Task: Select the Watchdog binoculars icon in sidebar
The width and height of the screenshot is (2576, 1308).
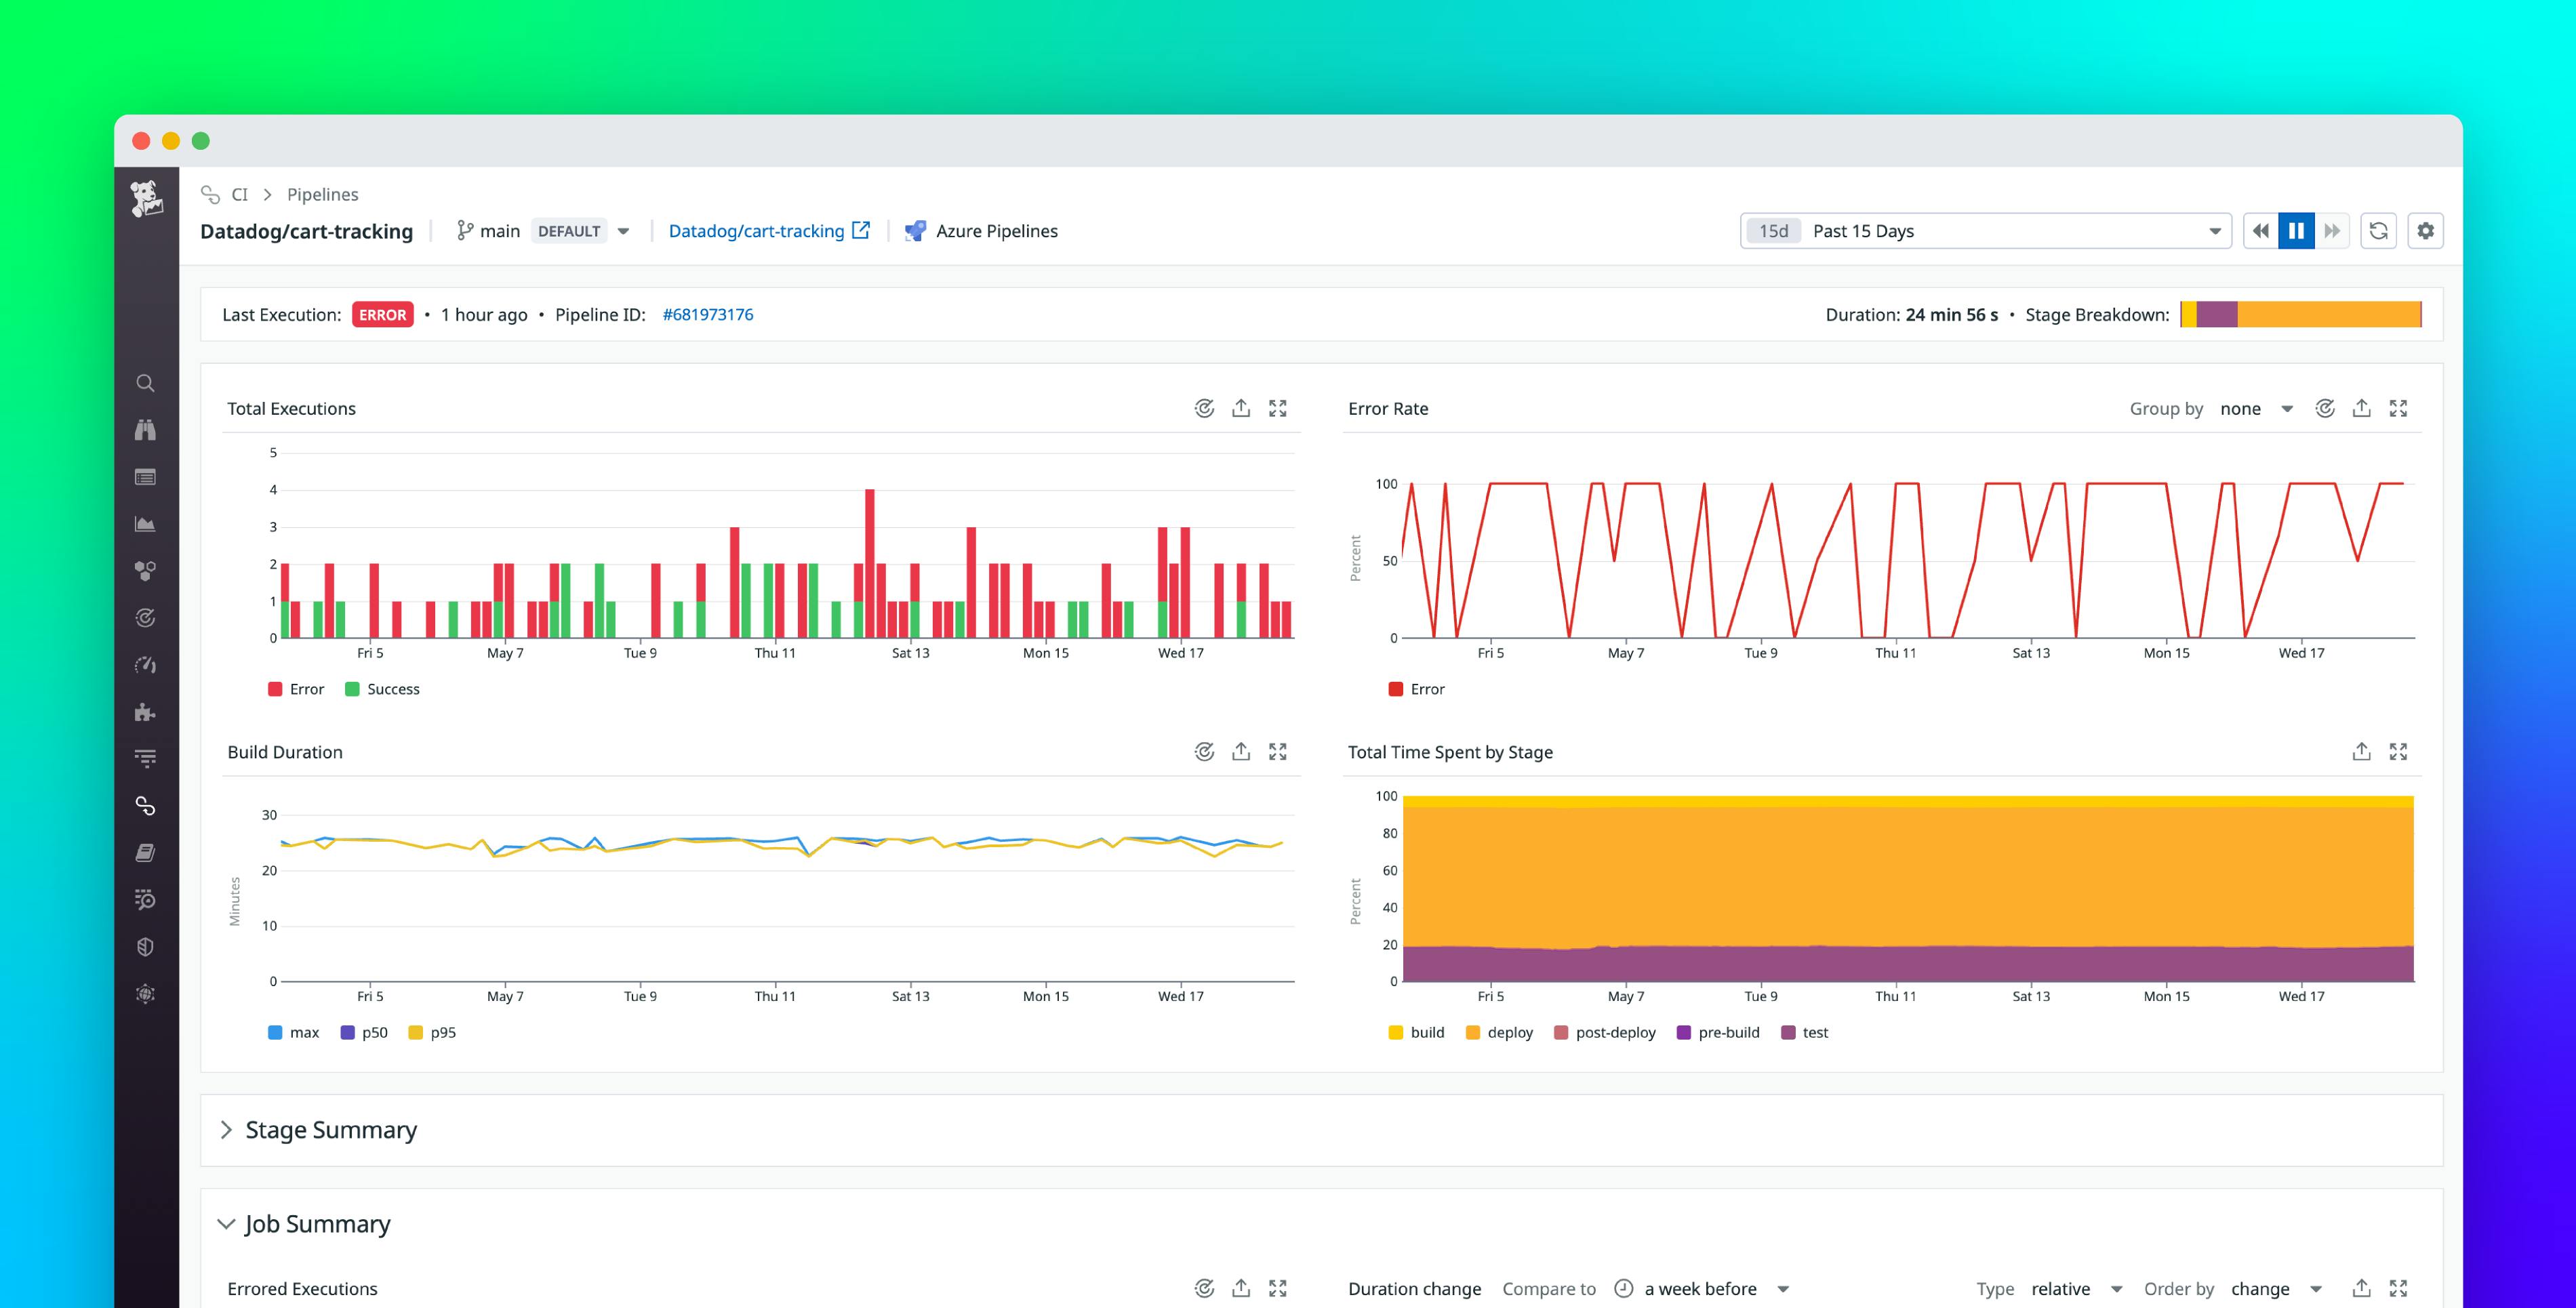Action: [x=145, y=430]
